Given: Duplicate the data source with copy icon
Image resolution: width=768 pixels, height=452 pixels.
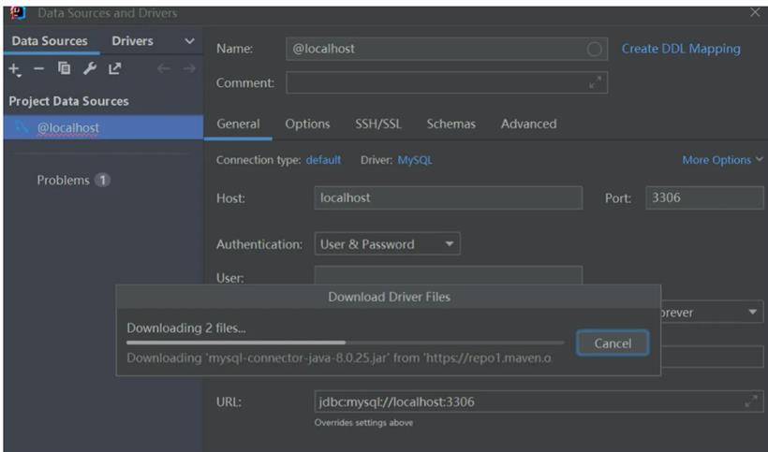Looking at the screenshot, I should (65, 68).
